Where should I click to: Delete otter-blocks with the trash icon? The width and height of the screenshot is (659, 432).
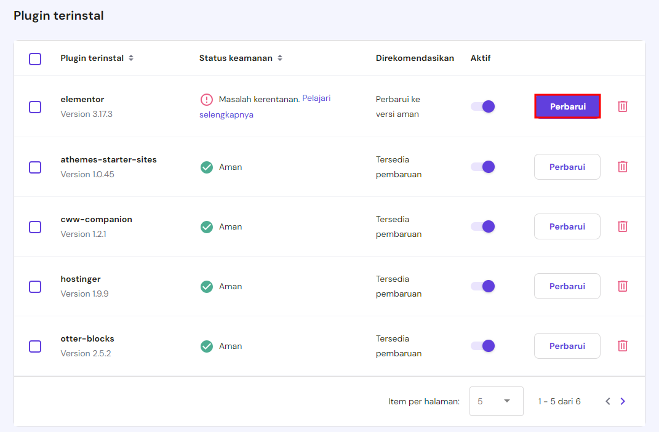(623, 346)
